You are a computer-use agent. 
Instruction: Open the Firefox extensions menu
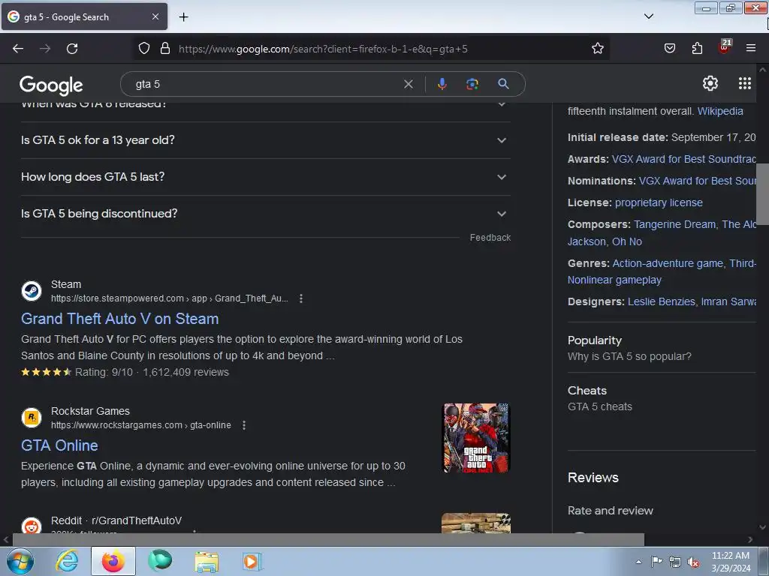point(697,48)
